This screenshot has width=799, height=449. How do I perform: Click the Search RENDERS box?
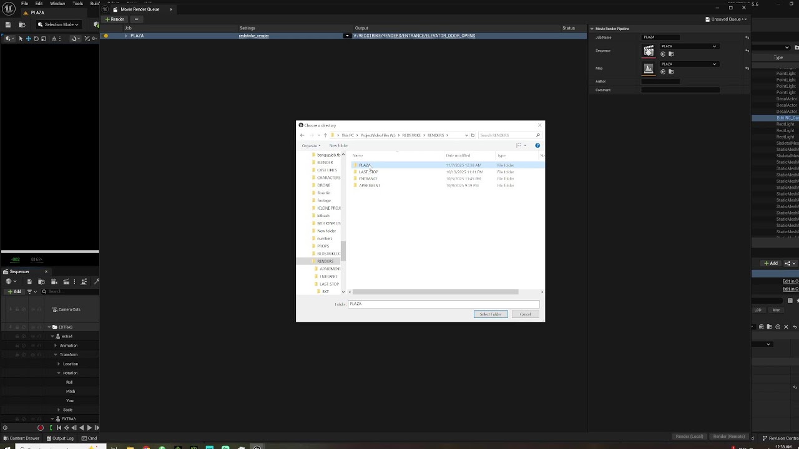click(x=509, y=135)
